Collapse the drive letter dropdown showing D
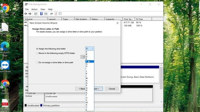This screenshot has height=112, width=200. click(90, 49)
